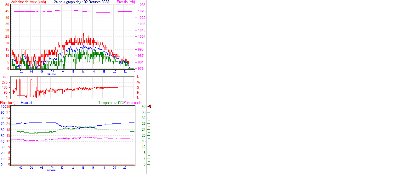The image size is (403, 174).
Task: Click the 'Velocitat del vent (kmh)' label
Action: coord(28,2)
